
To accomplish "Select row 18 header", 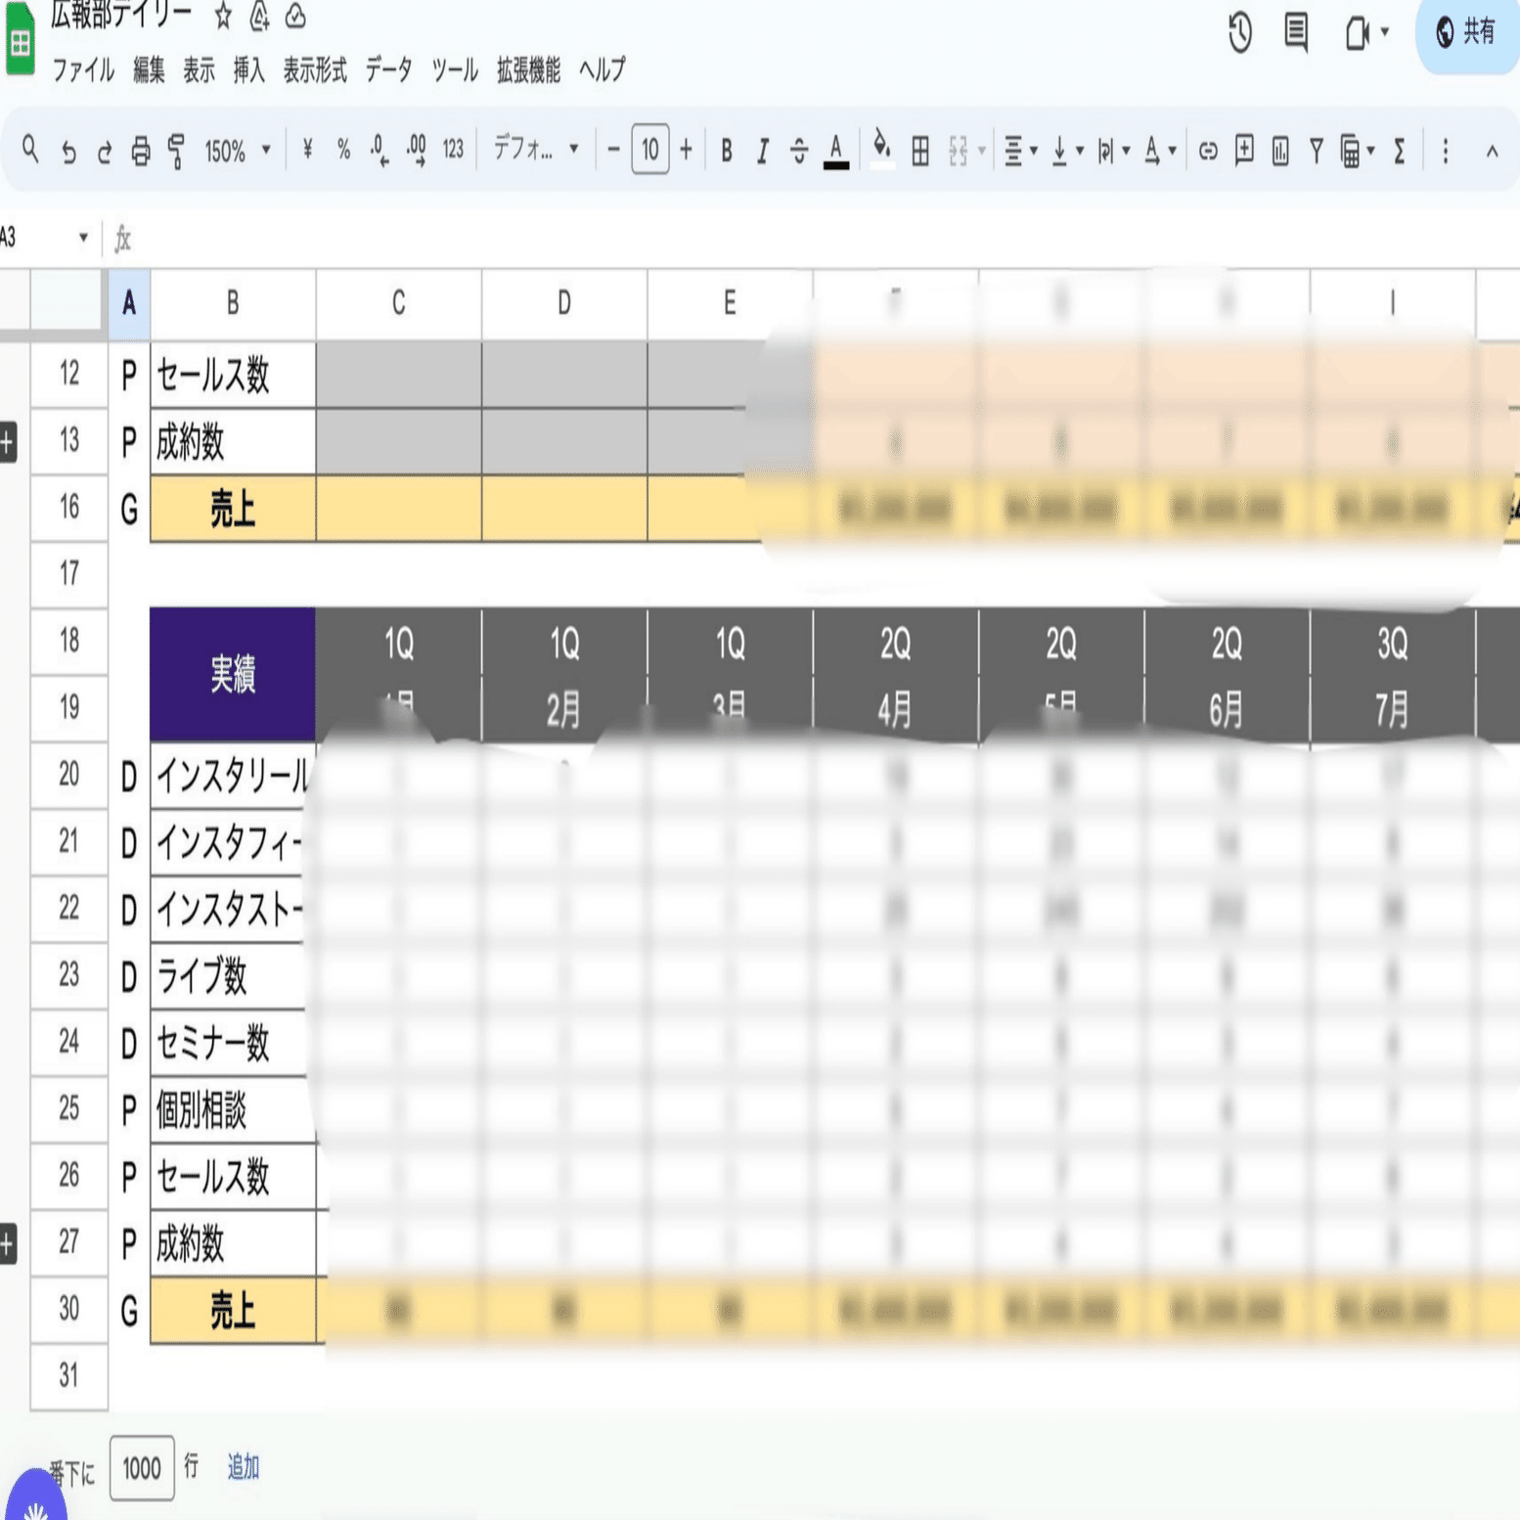I will coord(68,641).
